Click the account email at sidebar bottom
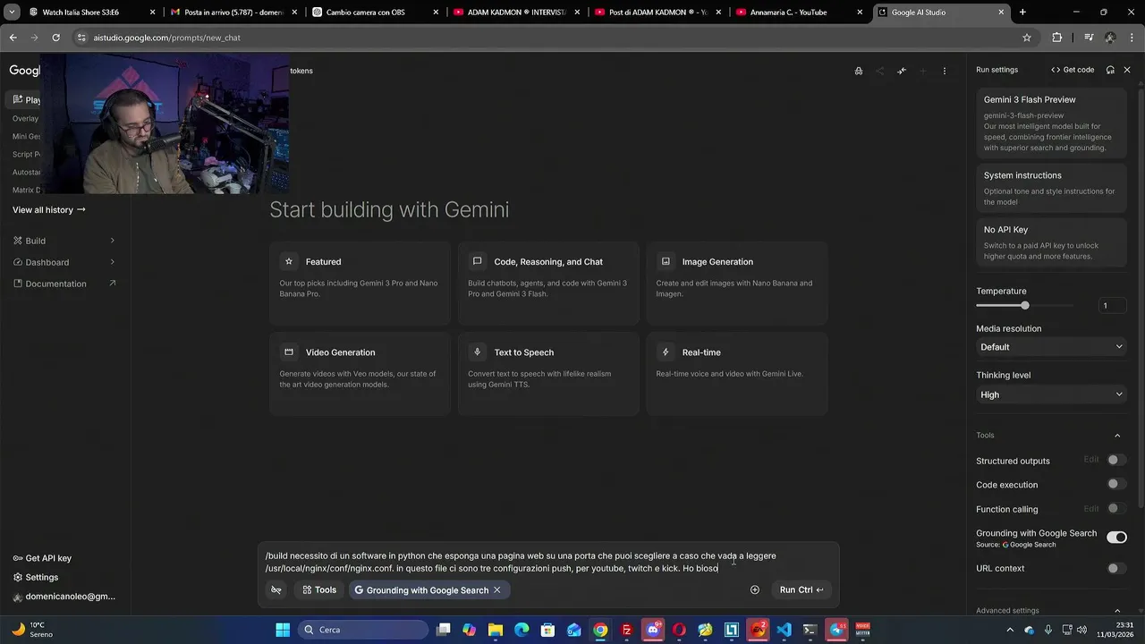 pyautogui.click(x=64, y=597)
